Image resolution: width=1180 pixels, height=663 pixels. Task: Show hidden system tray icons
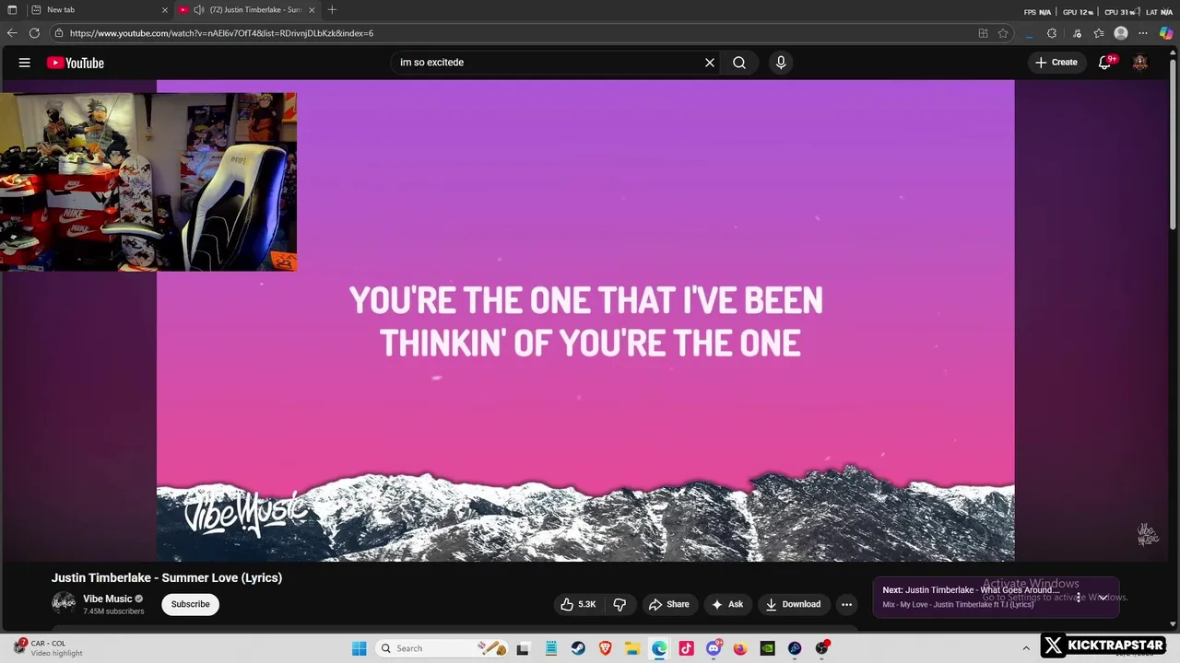[1026, 648]
